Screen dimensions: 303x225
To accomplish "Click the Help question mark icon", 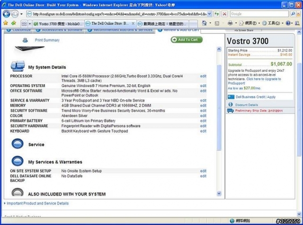I will tap(288, 23).
